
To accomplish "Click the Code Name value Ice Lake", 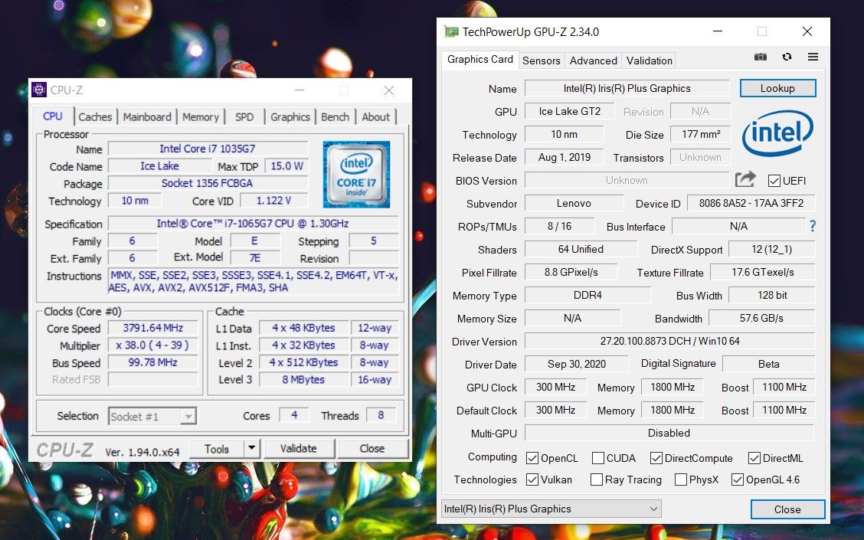I will click(159, 166).
